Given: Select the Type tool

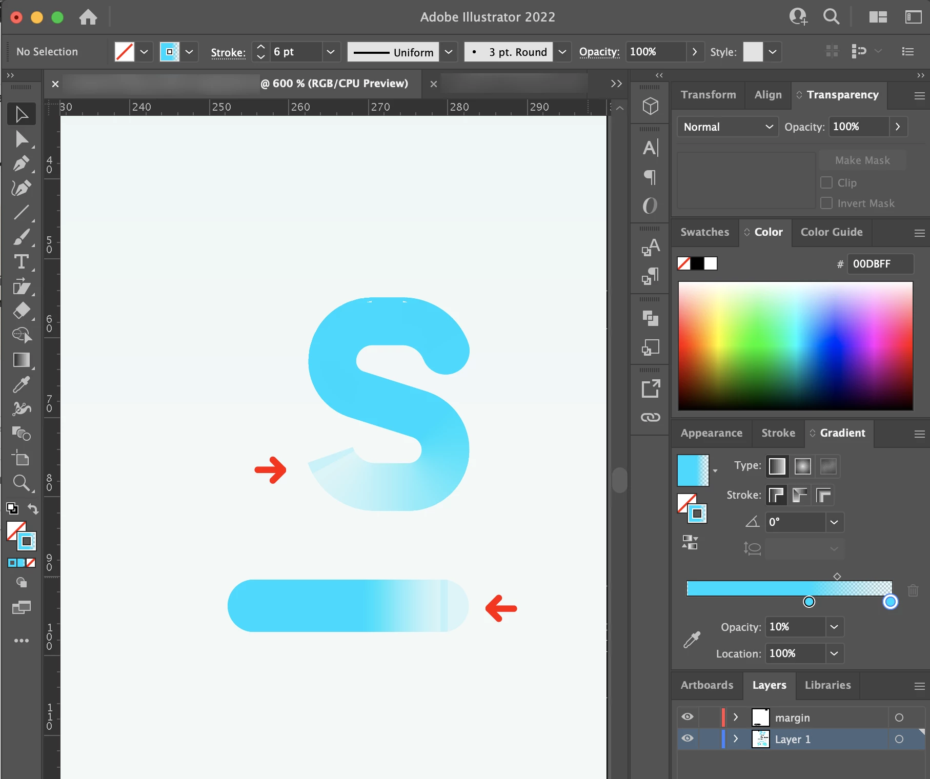Looking at the screenshot, I should (22, 262).
